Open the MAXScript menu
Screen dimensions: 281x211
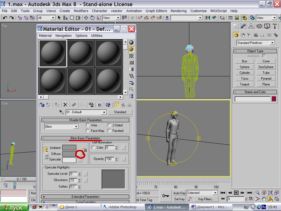click(x=218, y=11)
